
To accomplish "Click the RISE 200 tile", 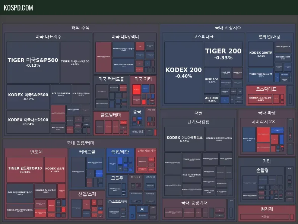I will point(212,80).
